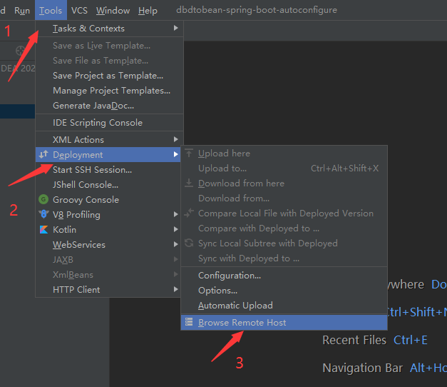This screenshot has width=447, height=387.
Task: Click the Kotlin logo icon
Action: click(44, 230)
